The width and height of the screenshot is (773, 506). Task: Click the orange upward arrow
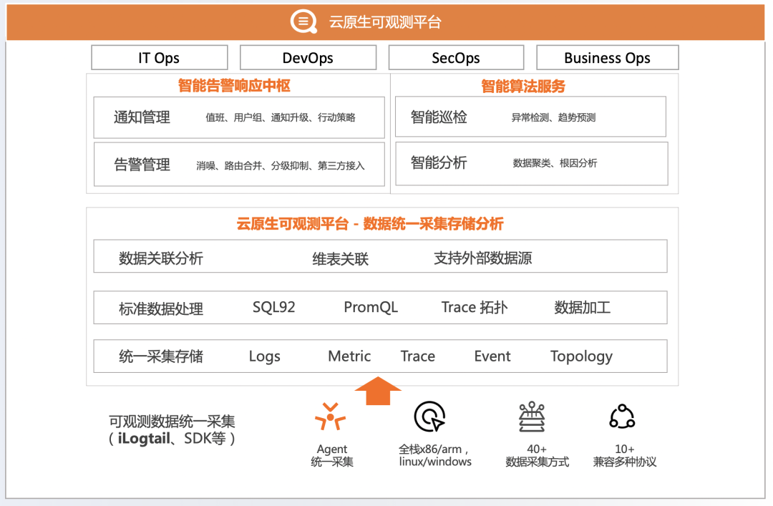coord(378,391)
